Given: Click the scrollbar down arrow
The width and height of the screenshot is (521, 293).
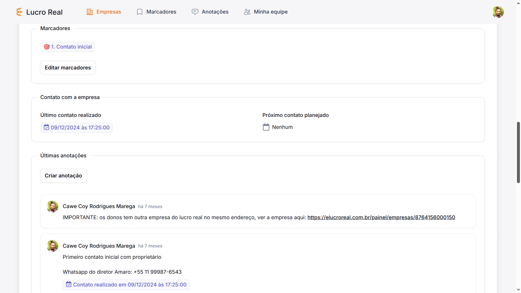Looking at the screenshot, I should click(x=518, y=290).
